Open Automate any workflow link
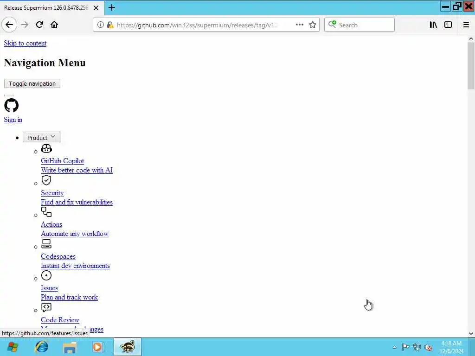Screen dimensions: 475x356 click(75, 234)
